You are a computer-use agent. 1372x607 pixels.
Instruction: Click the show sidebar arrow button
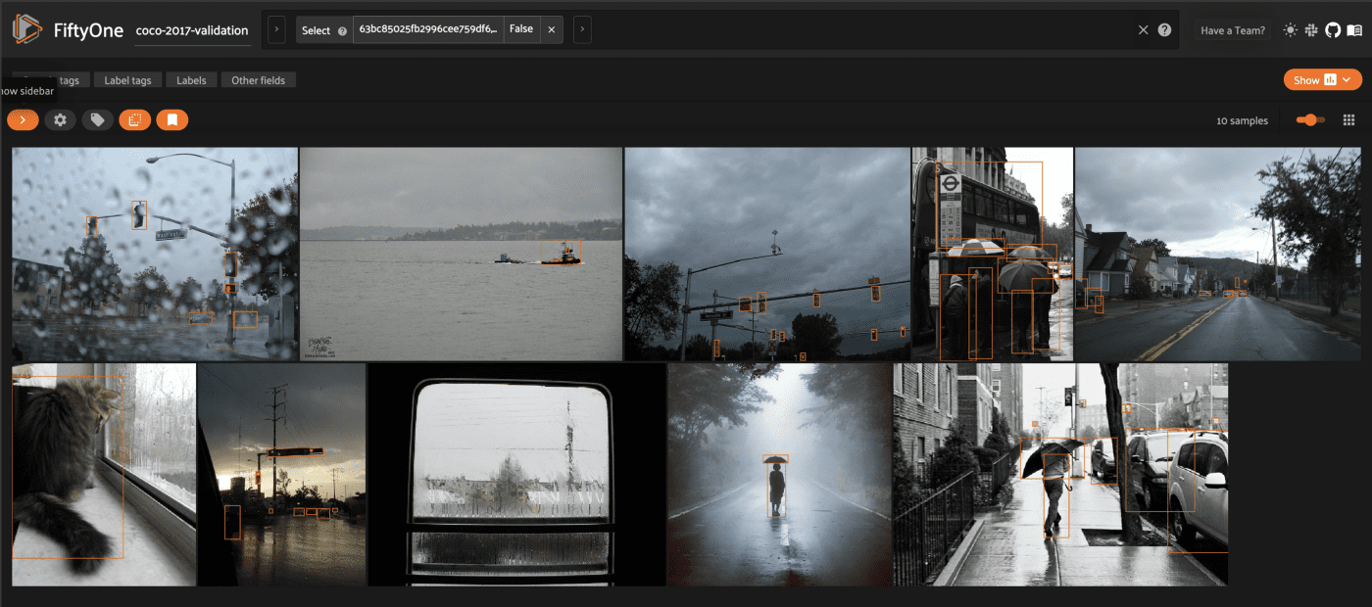(x=23, y=119)
